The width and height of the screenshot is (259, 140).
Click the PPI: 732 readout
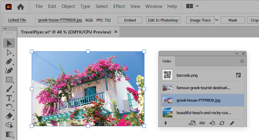tap(103, 20)
